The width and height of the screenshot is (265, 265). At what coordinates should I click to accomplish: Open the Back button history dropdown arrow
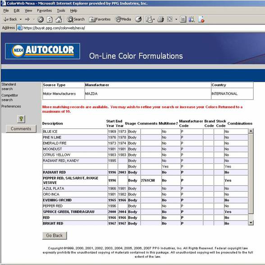pyautogui.click(x=21, y=19)
